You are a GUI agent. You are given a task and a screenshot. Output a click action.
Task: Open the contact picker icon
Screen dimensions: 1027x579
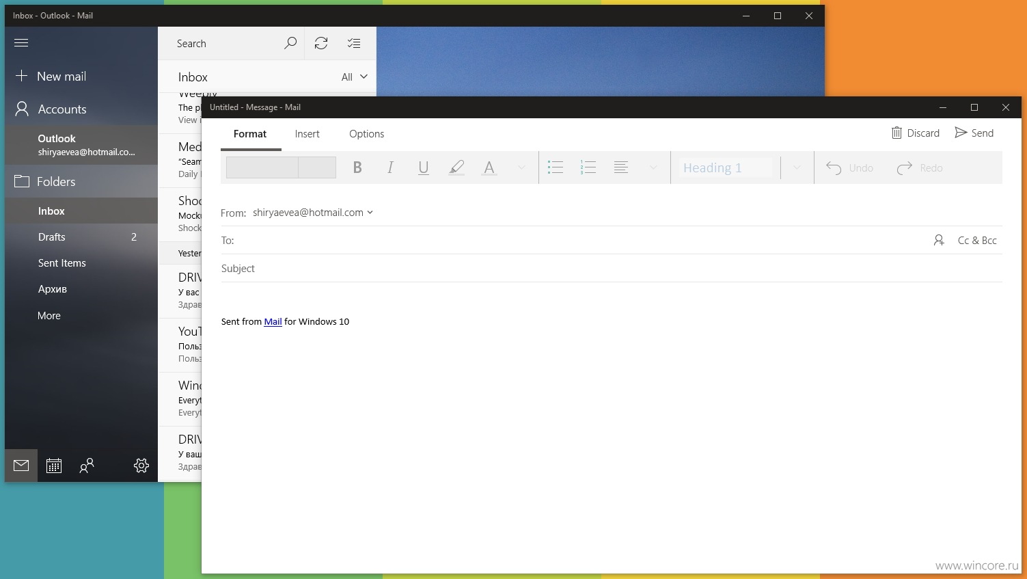(x=939, y=241)
